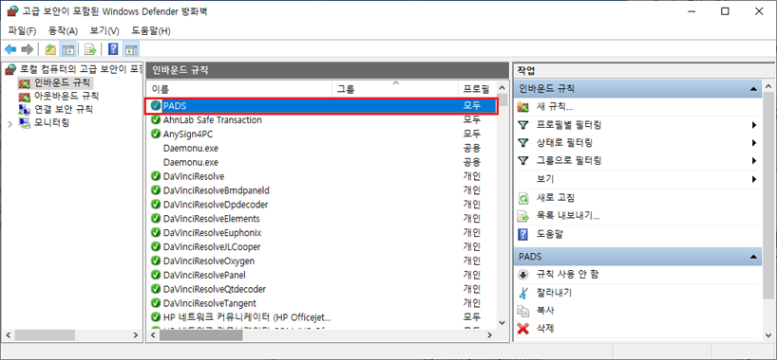Select the HP 네트워크 커뮤니케이터 rule
The image size is (777, 360).
click(321, 316)
